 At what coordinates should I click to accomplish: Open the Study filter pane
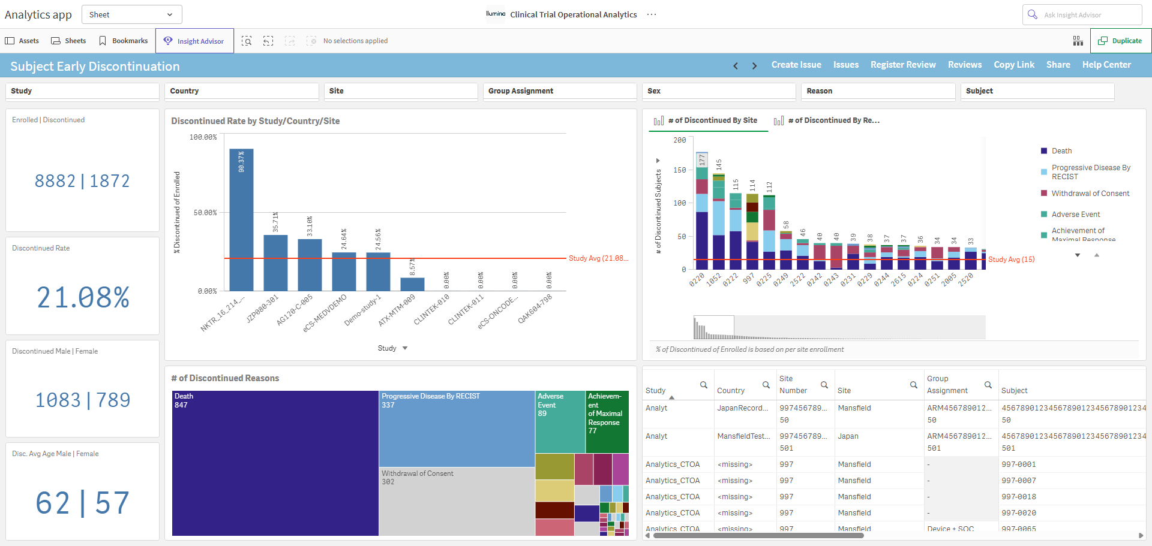83,91
